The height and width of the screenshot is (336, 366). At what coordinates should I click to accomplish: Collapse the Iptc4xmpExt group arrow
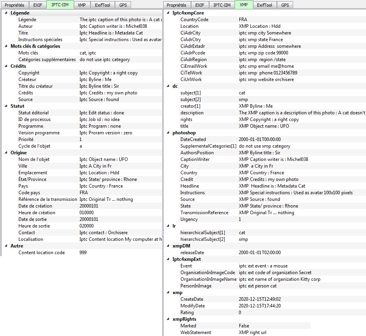click(x=168, y=259)
